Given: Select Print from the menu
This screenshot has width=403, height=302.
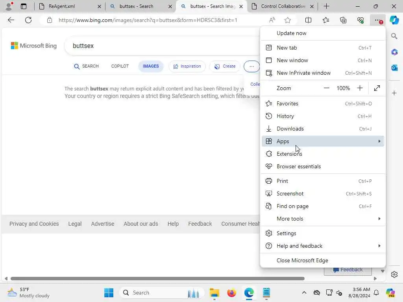Looking at the screenshot, I should point(323,181).
